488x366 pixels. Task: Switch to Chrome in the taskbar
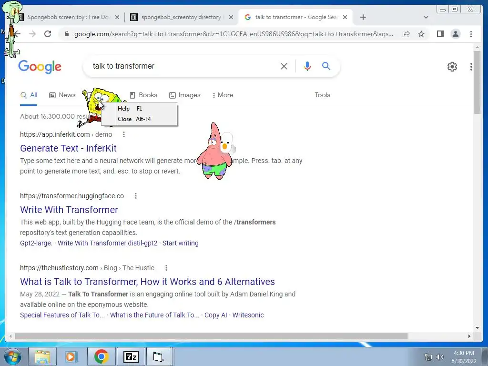(101, 356)
